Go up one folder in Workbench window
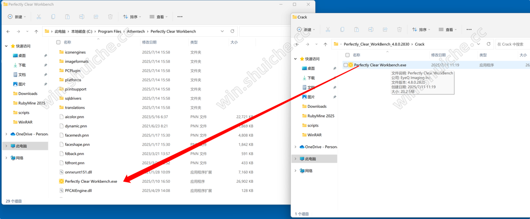The width and height of the screenshot is (530, 219). [37, 31]
